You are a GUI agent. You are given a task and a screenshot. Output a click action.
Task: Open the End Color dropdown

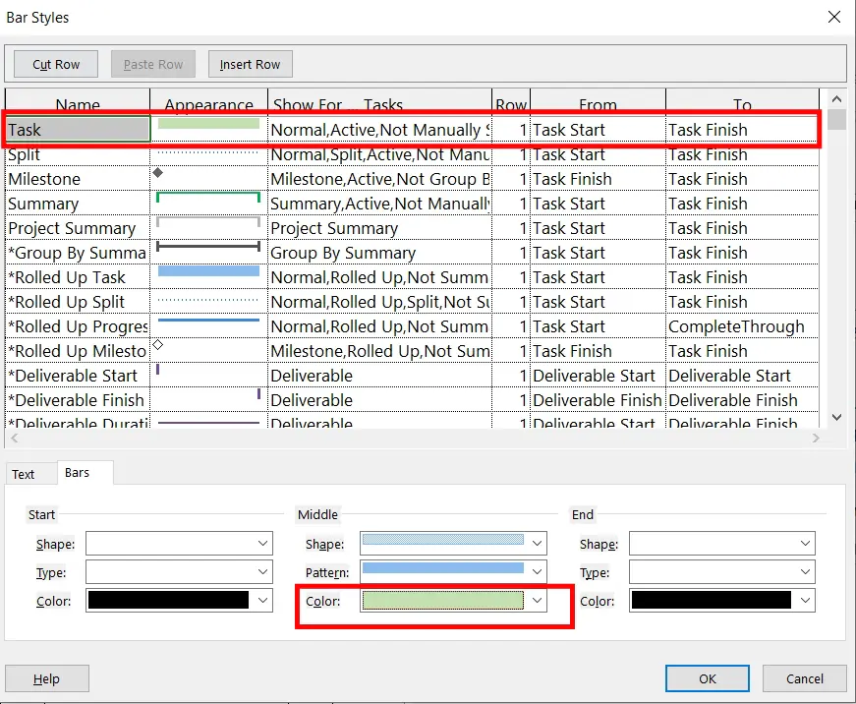pos(805,600)
